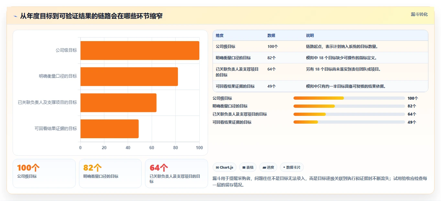
Task: Click the description 模拟中只有约一半目标具备可复核的结果依据
Action: tap(346, 86)
